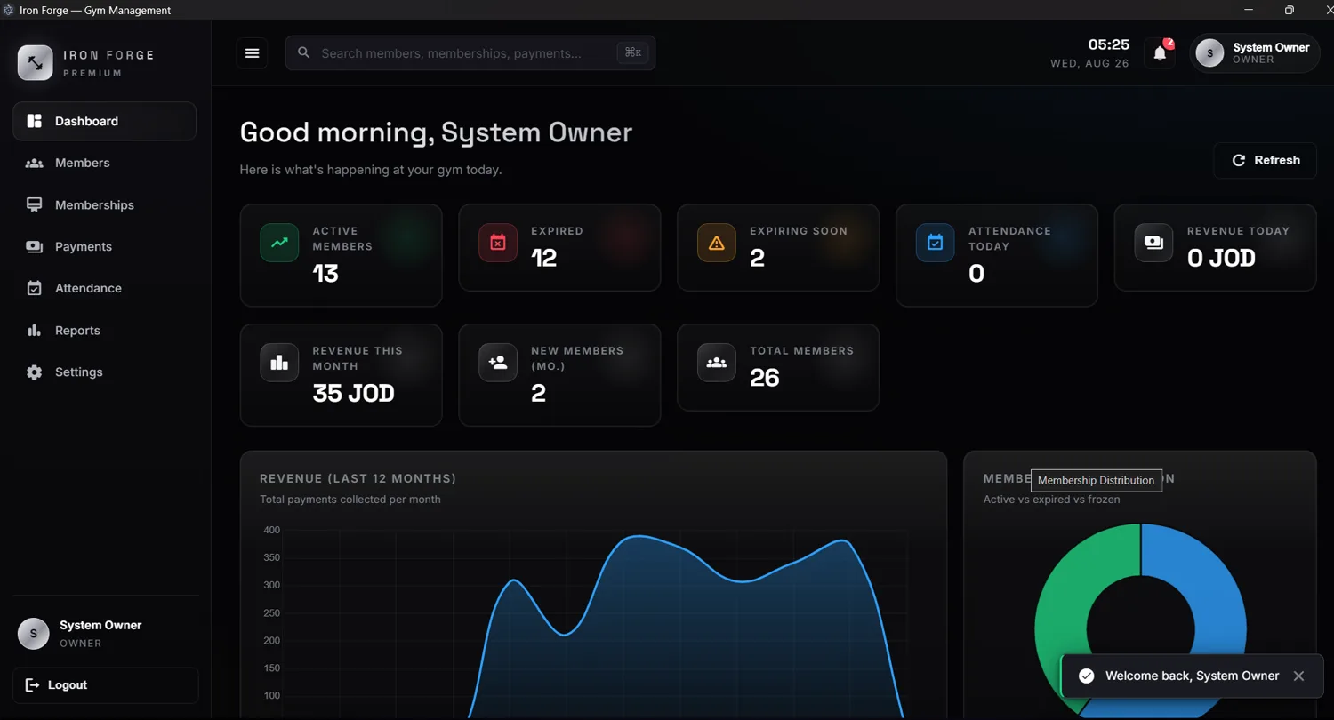Click the WED, AUG 26 date
This screenshot has height=720, width=1334.
click(x=1089, y=64)
